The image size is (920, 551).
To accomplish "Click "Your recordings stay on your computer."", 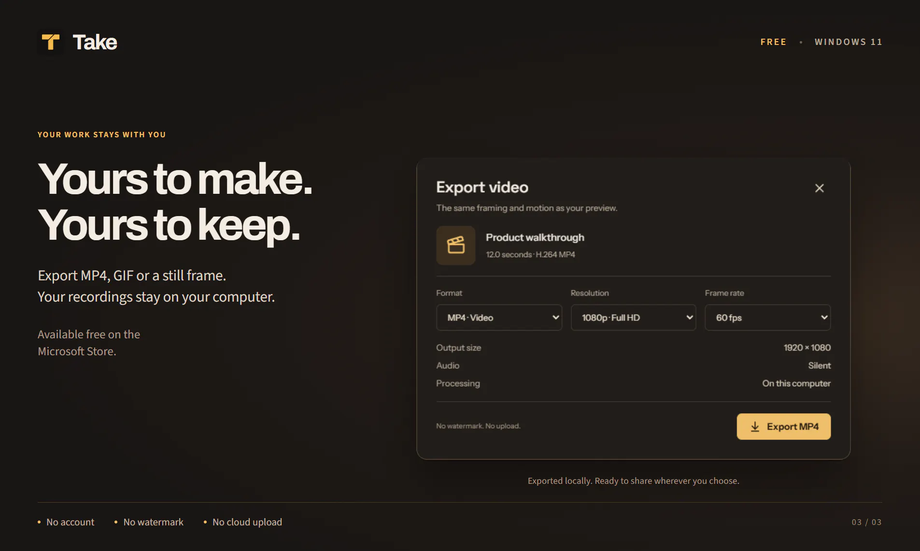I will tap(156, 297).
